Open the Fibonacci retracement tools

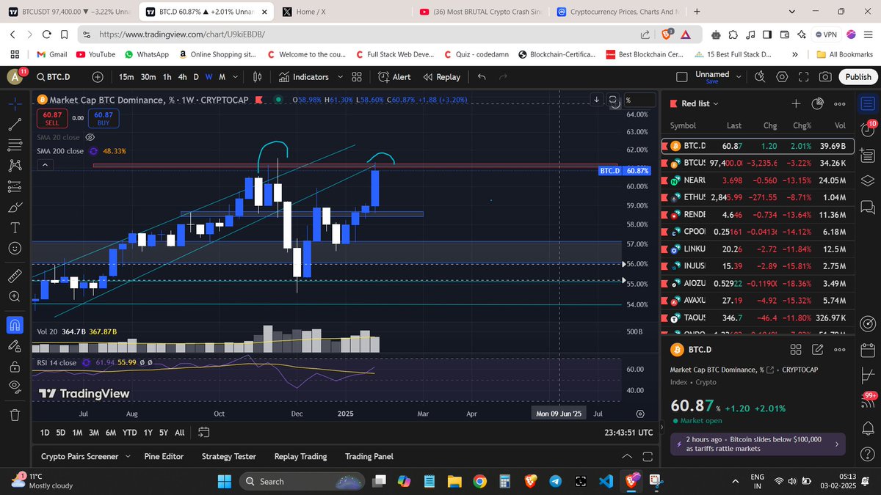[x=15, y=145]
